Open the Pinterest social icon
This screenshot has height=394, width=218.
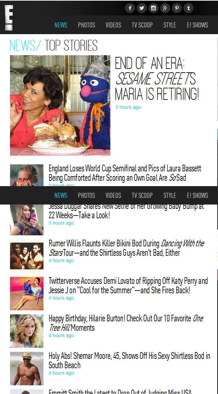point(177,8)
